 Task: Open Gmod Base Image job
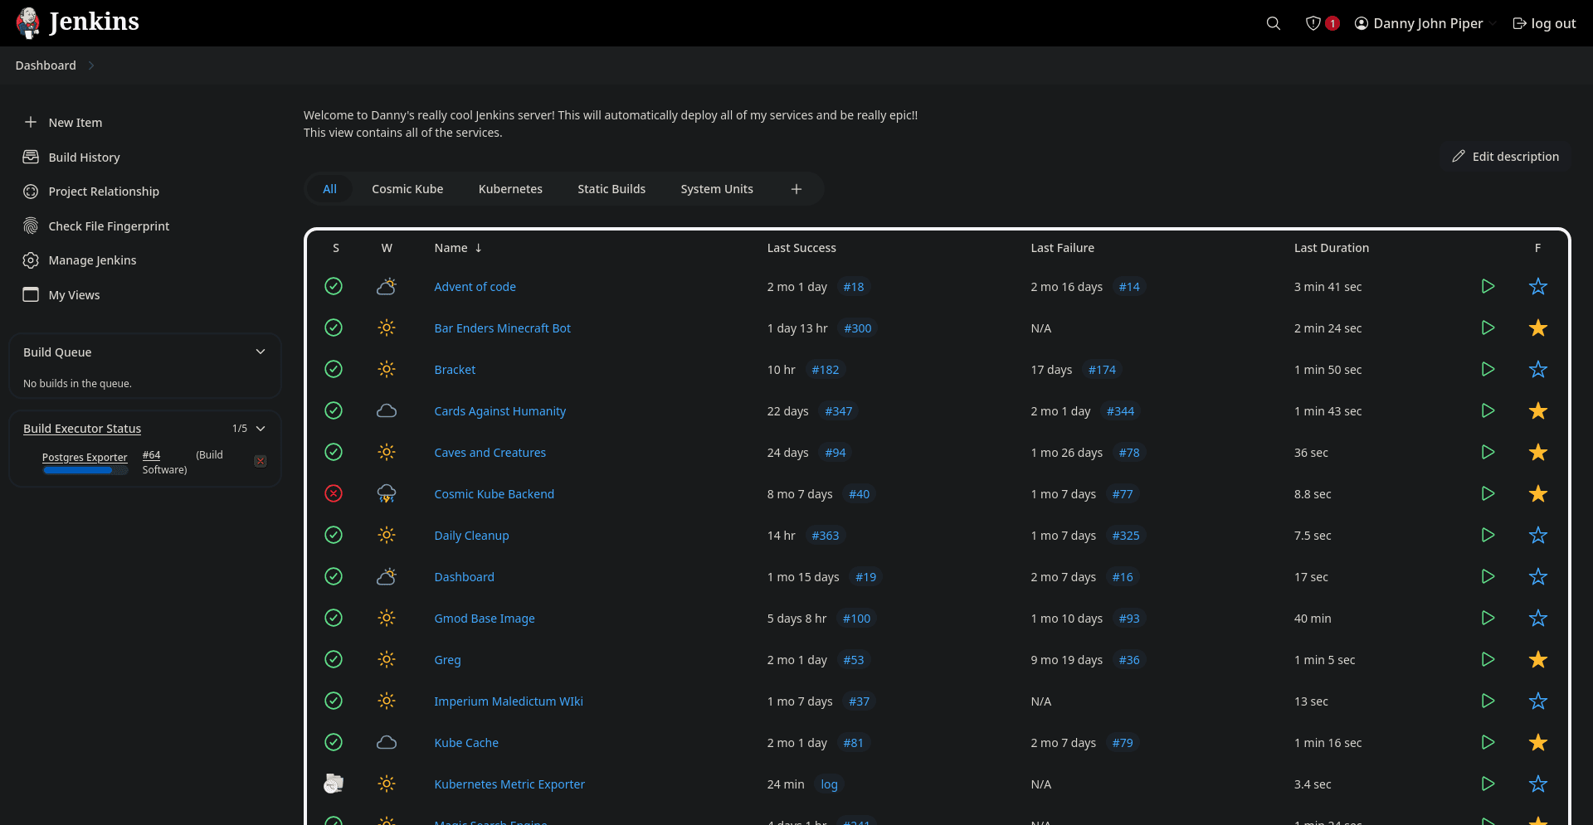(x=485, y=619)
